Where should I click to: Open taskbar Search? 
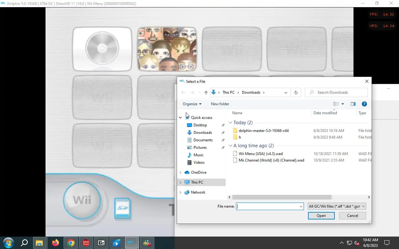[x=24, y=243]
